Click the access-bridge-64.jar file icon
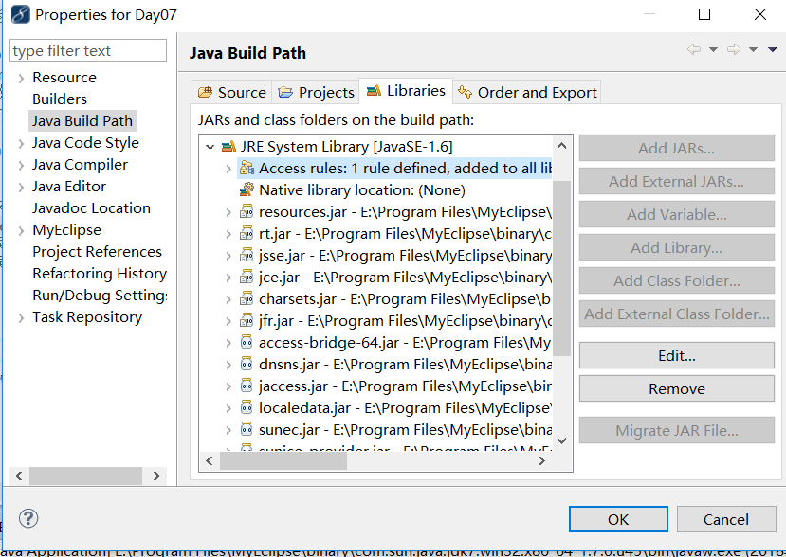Image resolution: width=786 pixels, height=557 pixels. point(247,343)
